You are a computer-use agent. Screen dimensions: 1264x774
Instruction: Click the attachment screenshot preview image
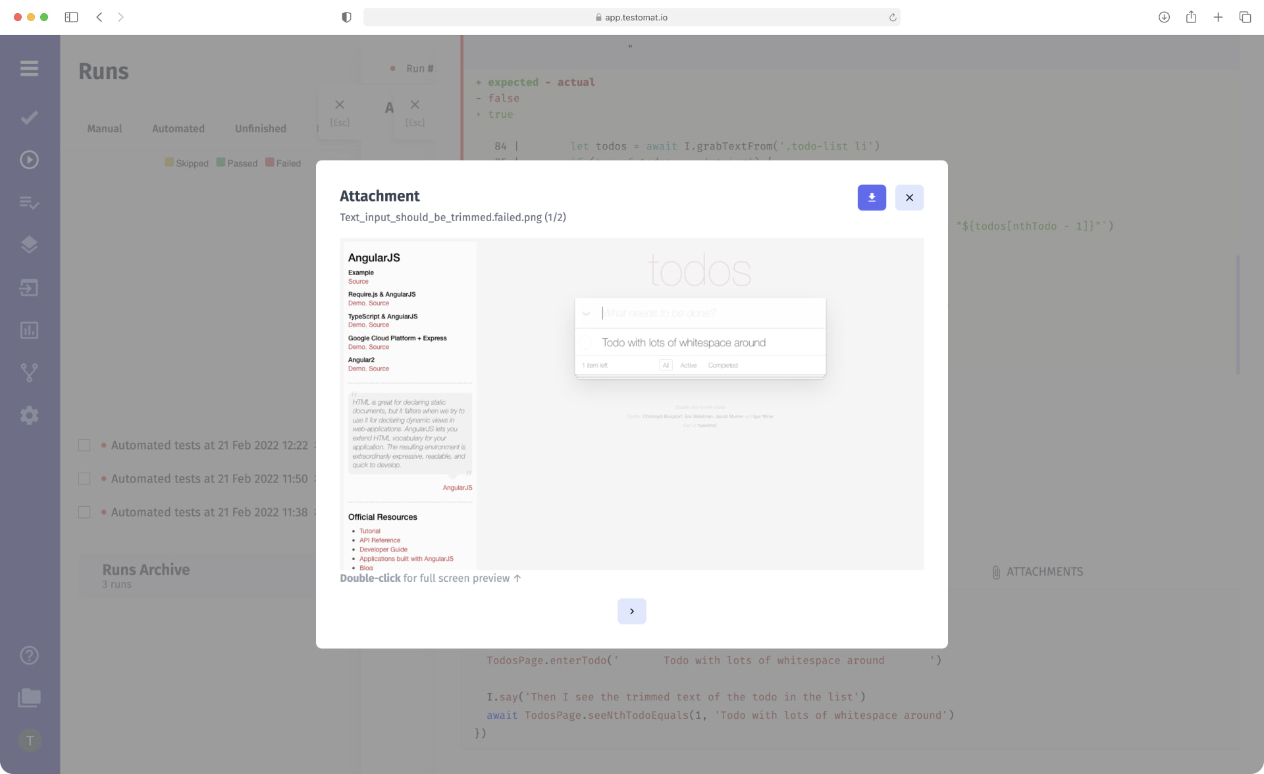(x=631, y=404)
